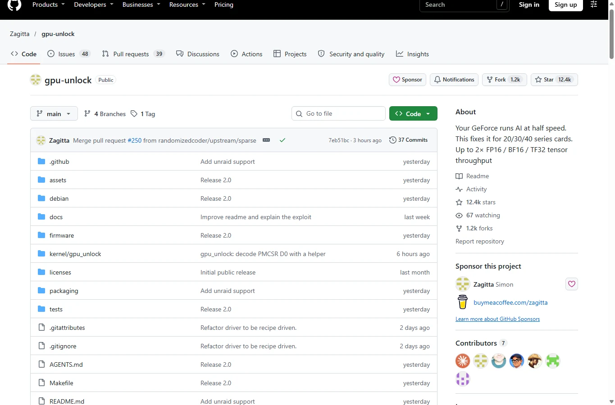Click the Go to file input
The width and height of the screenshot is (615, 405).
pyautogui.click(x=338, y=114)
